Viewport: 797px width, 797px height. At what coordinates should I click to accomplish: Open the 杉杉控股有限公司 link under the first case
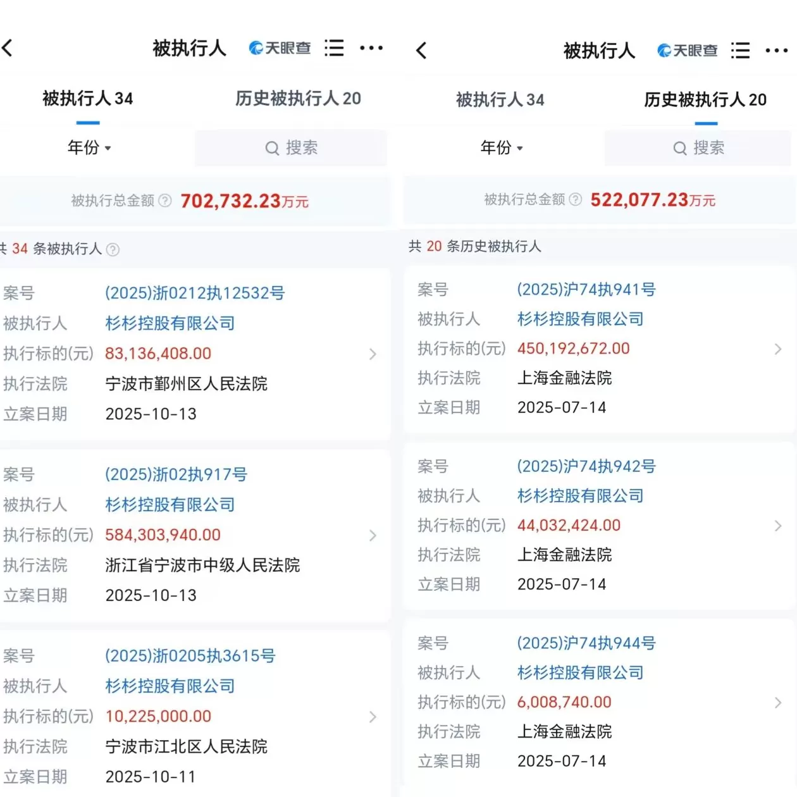pyautogui.click(x=170, y=324)
